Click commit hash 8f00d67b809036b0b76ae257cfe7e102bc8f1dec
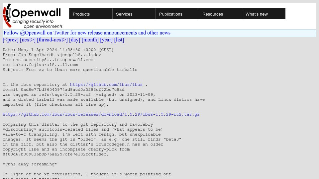 54,154
